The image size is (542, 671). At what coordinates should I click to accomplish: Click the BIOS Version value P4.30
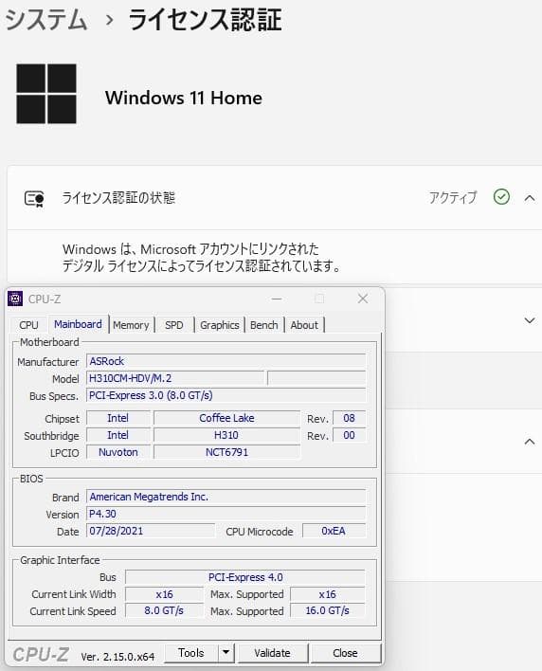(226, 514)
